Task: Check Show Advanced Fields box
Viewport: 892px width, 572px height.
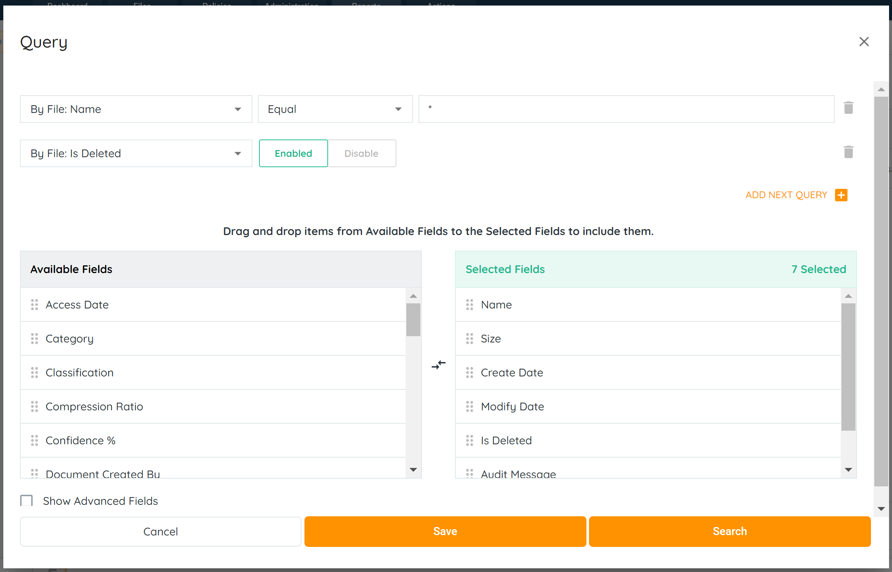Action: pyautogui.click(x=26, y=501)
